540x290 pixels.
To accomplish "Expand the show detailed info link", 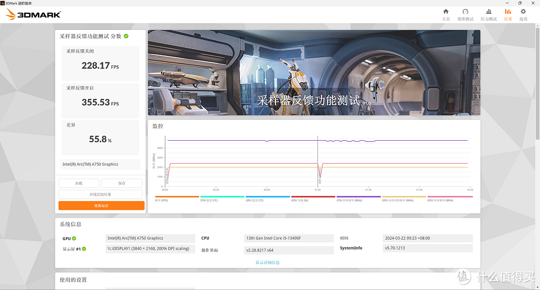I will (x=267, y=263).
